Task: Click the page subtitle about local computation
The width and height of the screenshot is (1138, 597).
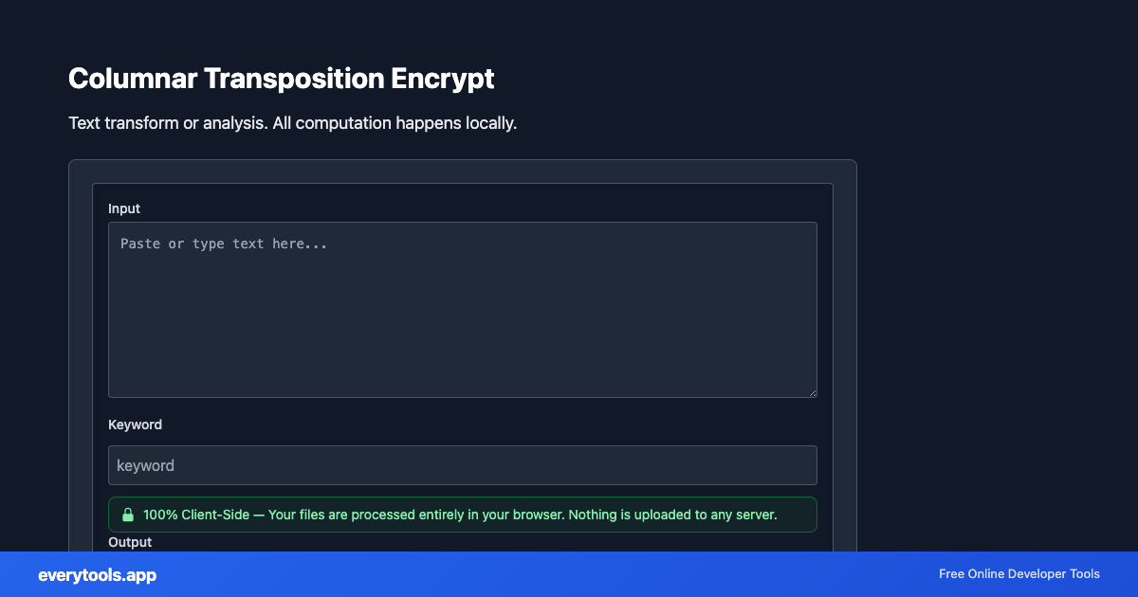Action: point(292,123)
